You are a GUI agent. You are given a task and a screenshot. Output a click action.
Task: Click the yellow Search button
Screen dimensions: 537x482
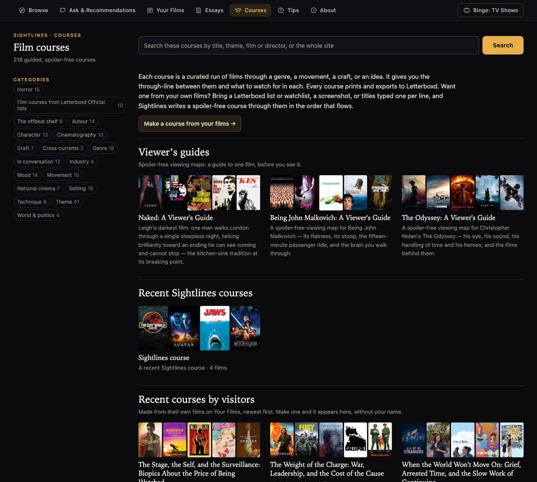coord(503,45)
